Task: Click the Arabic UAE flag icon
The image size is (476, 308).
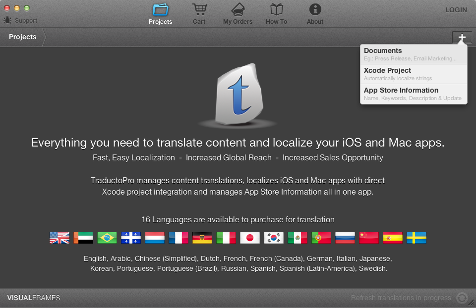Action: coord(83,238)
